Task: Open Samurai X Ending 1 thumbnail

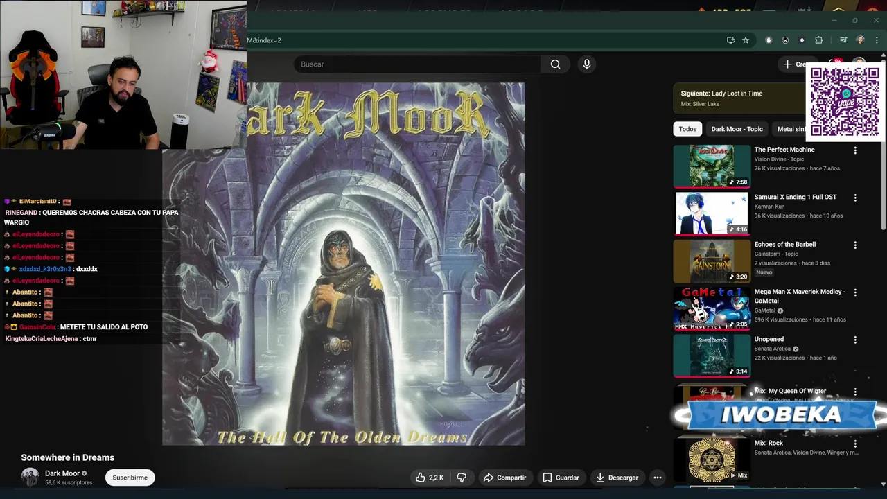Action: [x=712, y=213]
